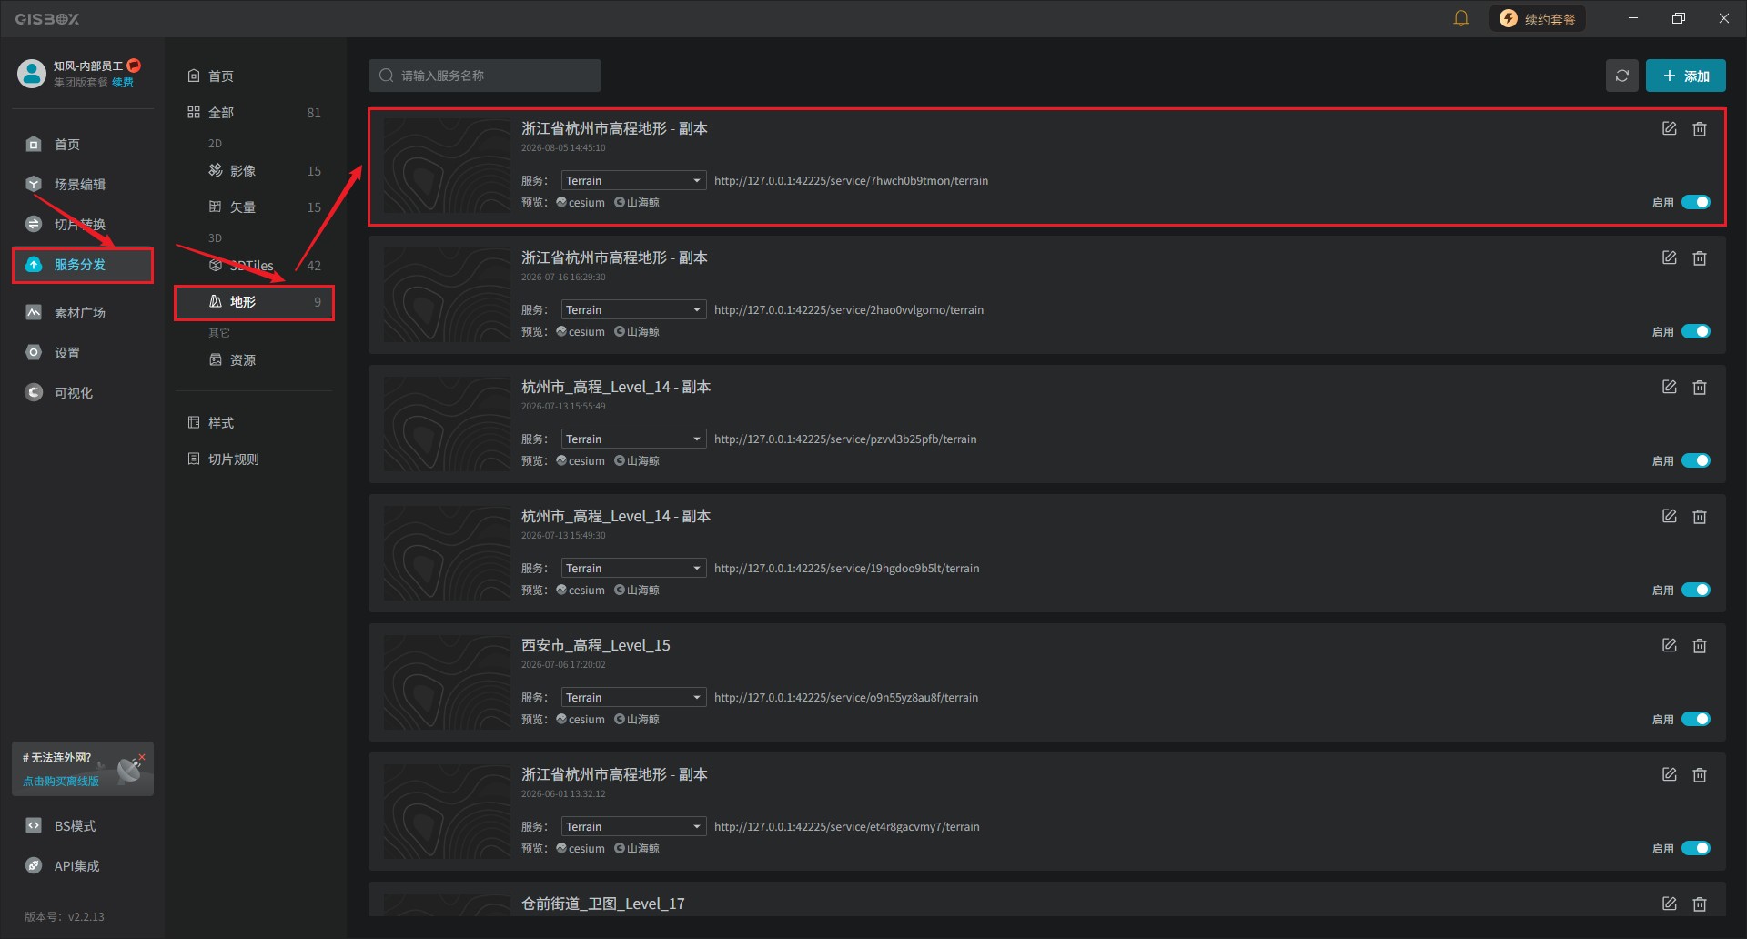1747x939 pixels.
Task: Refresh the service list
Action: (x=1621, y=76)
